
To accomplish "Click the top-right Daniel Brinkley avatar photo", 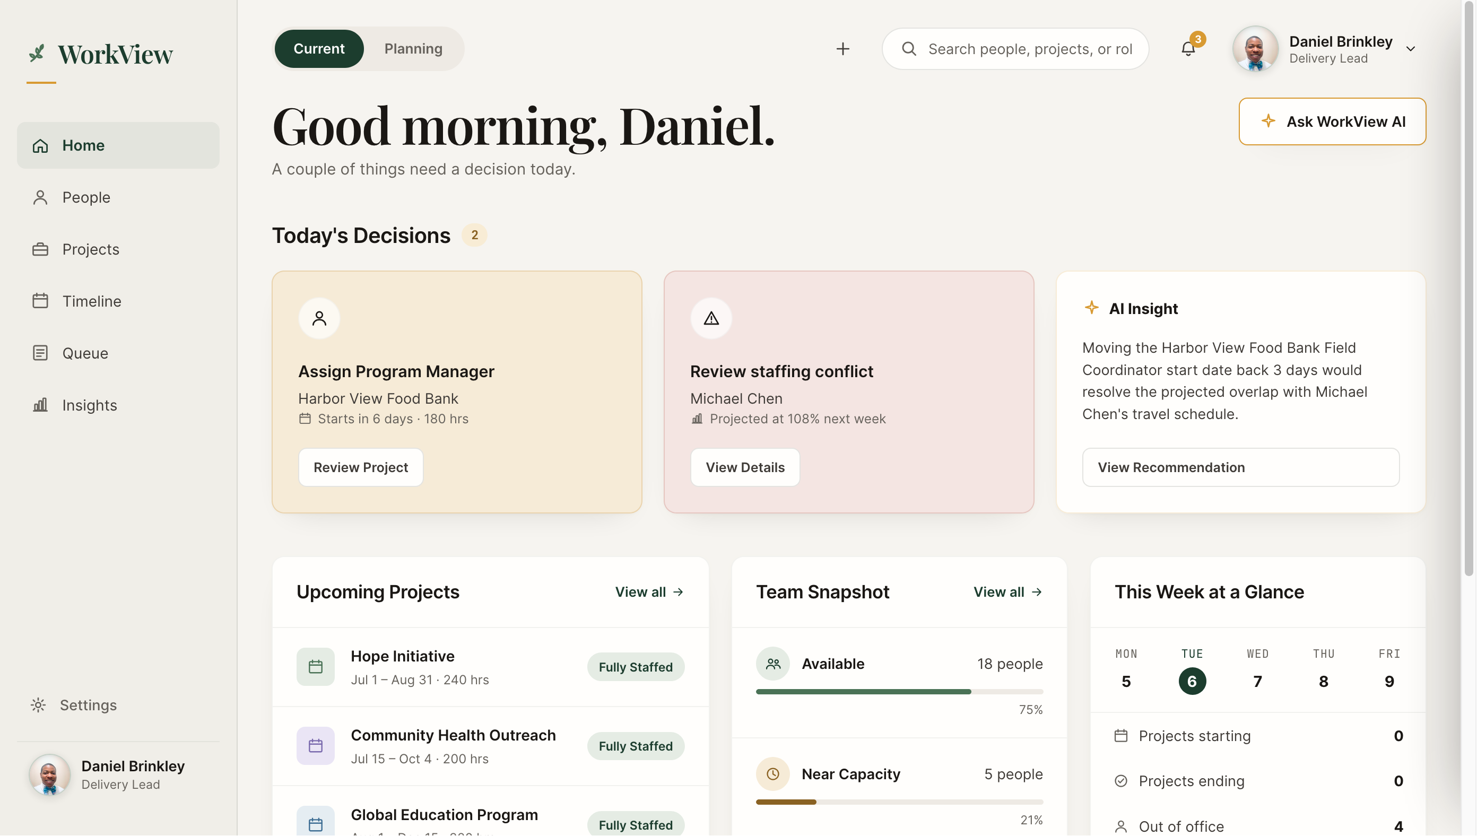I will [x=1255, y=49].
